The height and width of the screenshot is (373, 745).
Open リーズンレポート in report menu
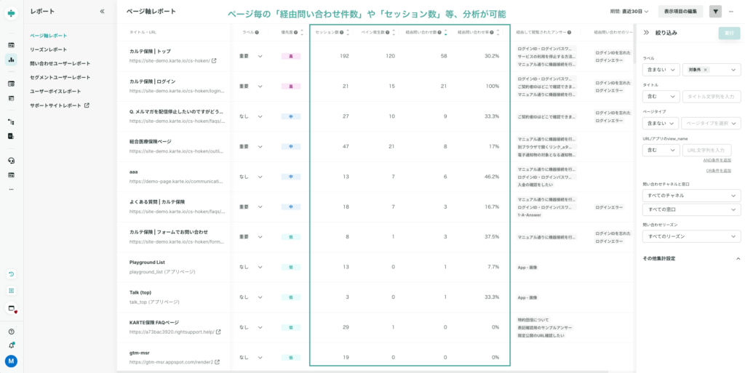click(x=48, y=49)
